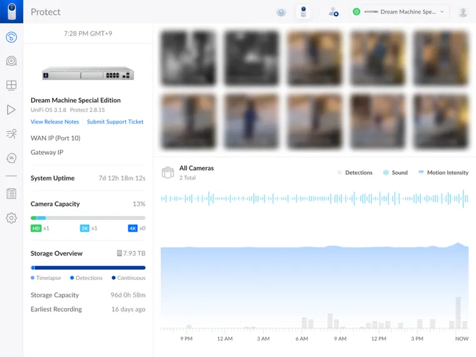This screenshot has width=476, height=357.
Task: Open View Release Notes link
Action: 54,122
